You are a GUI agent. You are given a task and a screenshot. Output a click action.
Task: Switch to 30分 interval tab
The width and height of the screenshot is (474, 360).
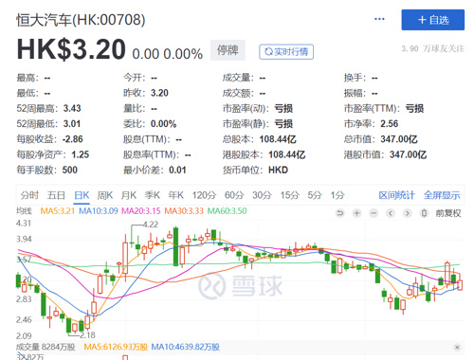262,195
